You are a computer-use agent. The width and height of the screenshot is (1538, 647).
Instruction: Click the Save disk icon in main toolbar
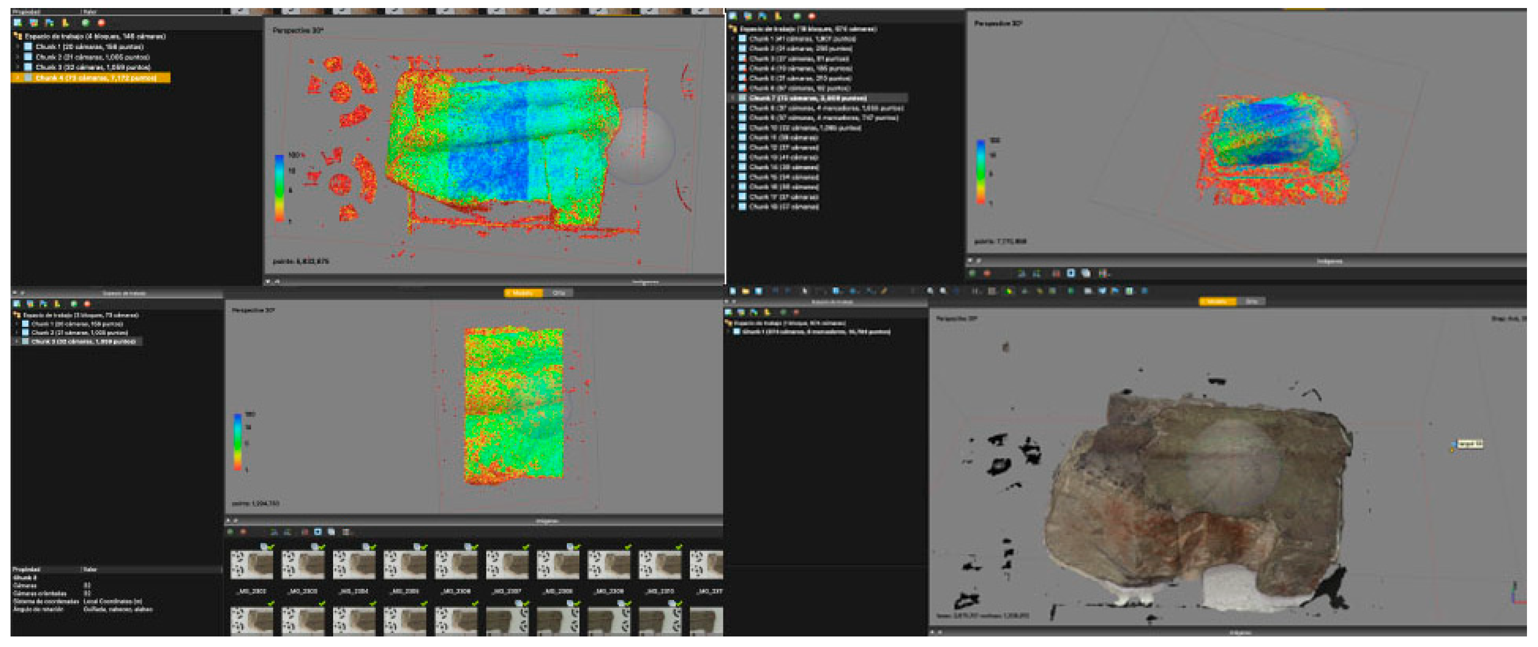pos(758,291)
